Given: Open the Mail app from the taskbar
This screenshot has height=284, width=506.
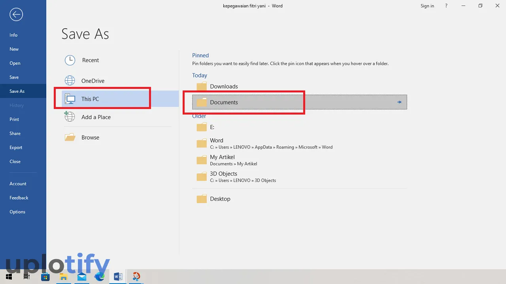Looking at the screenshot, I should tap(82, 276).
